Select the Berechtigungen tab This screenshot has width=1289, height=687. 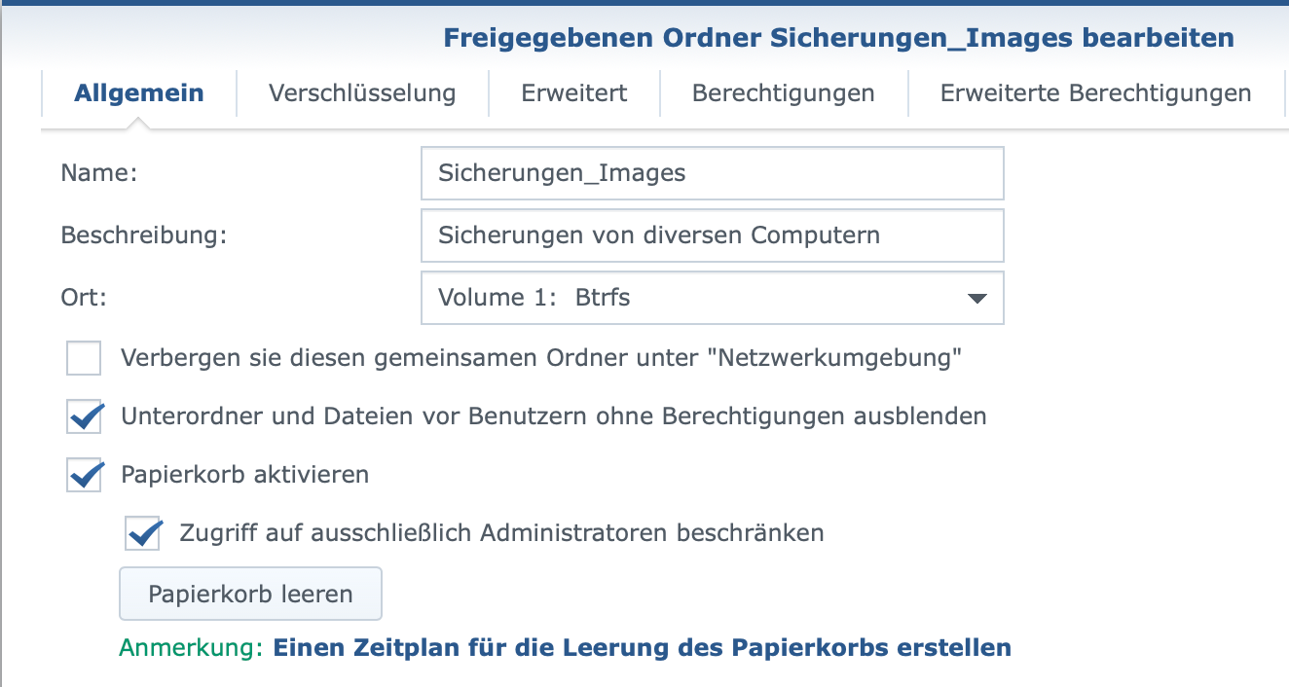tap(783, 93)
